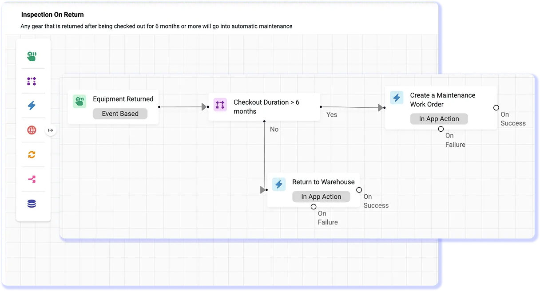Click In App Action badge on Maintenance Work Order
This screenshot has width=540, height=291.
click(x=439, y=119)
